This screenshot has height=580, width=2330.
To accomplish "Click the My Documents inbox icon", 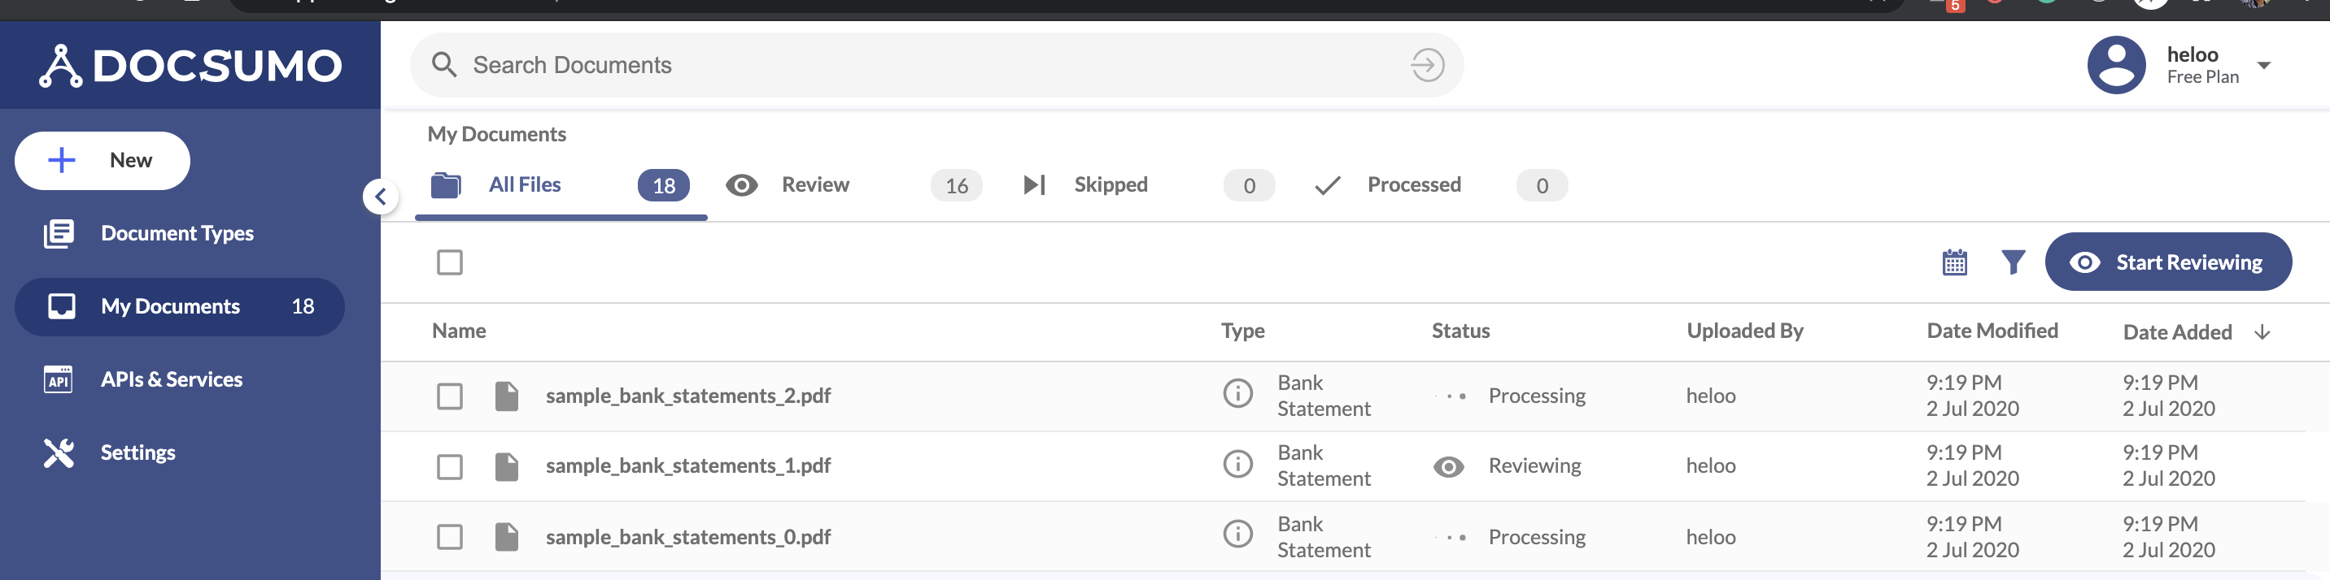I will tap(62, 306).
